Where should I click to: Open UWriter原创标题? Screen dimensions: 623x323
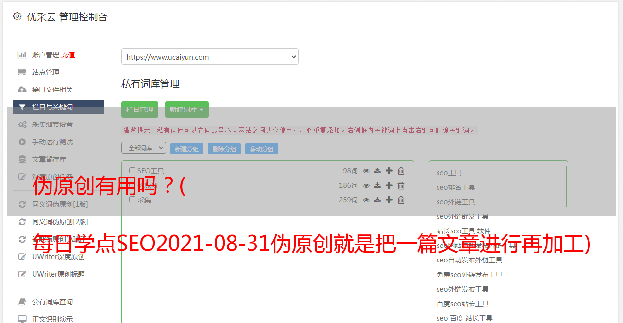point(58,274)
